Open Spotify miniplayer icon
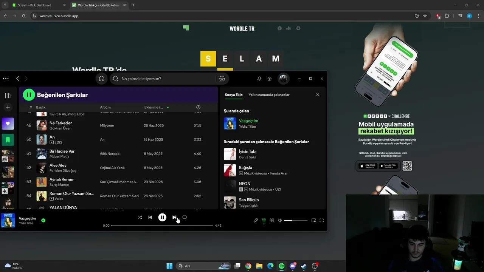This screenshot has width=484, height=272. 313,220
